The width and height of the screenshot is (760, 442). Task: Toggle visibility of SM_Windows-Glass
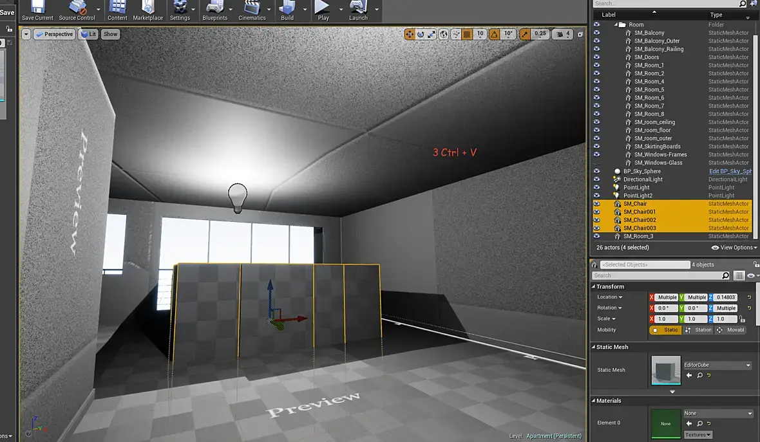tap(596, 163)
